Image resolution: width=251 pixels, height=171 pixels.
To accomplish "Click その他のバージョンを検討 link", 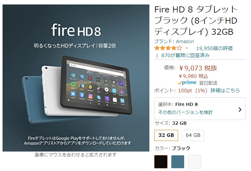I will (185, 112).
